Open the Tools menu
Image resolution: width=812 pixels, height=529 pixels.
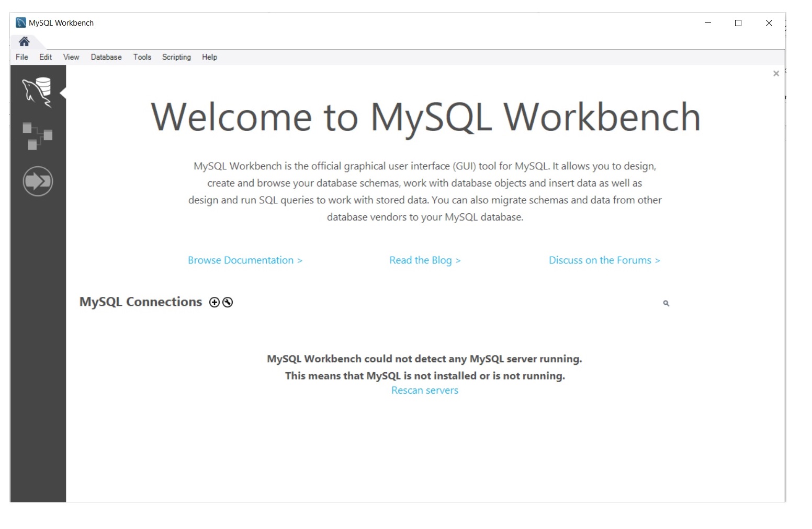click(x=142, y=57)
